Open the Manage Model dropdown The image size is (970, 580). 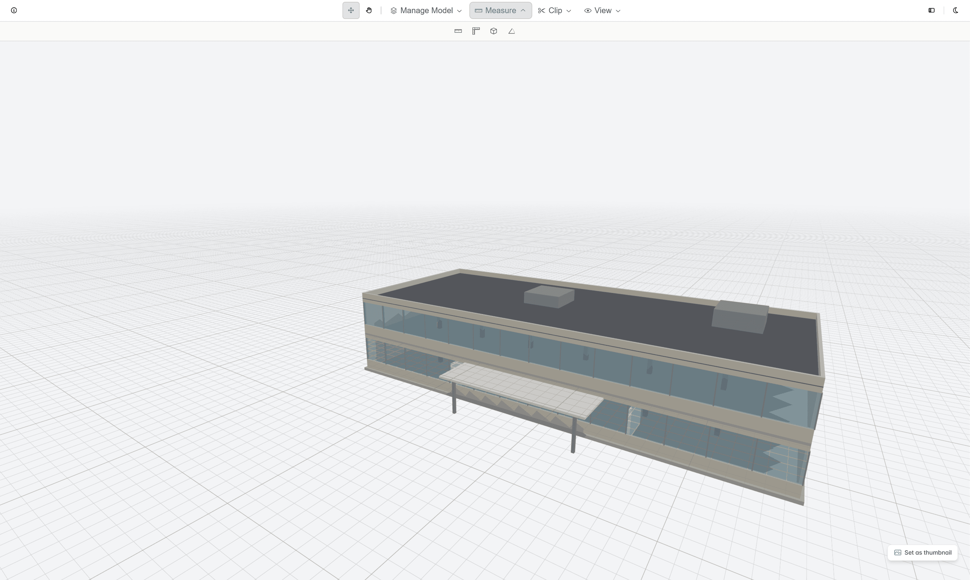pyautogui.click(x=426, y=10)
